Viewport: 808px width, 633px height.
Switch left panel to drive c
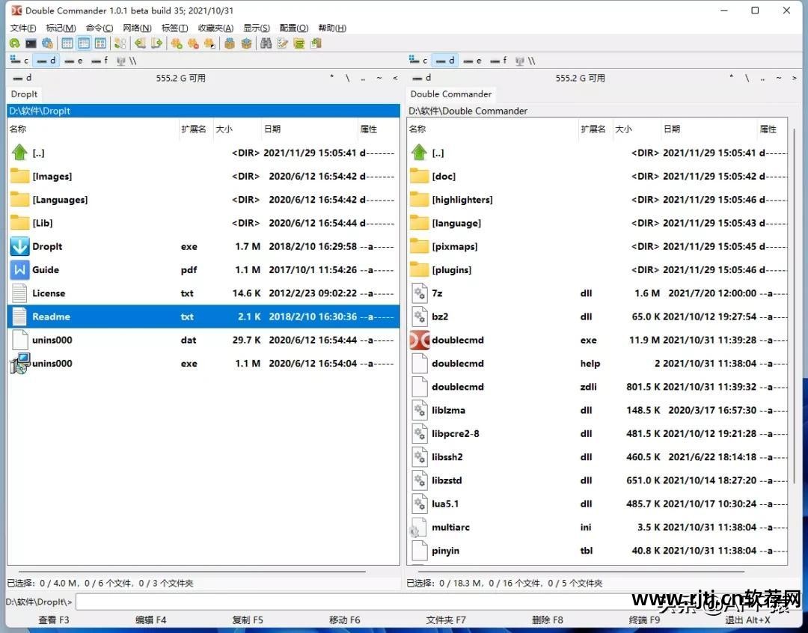[19, 61]
